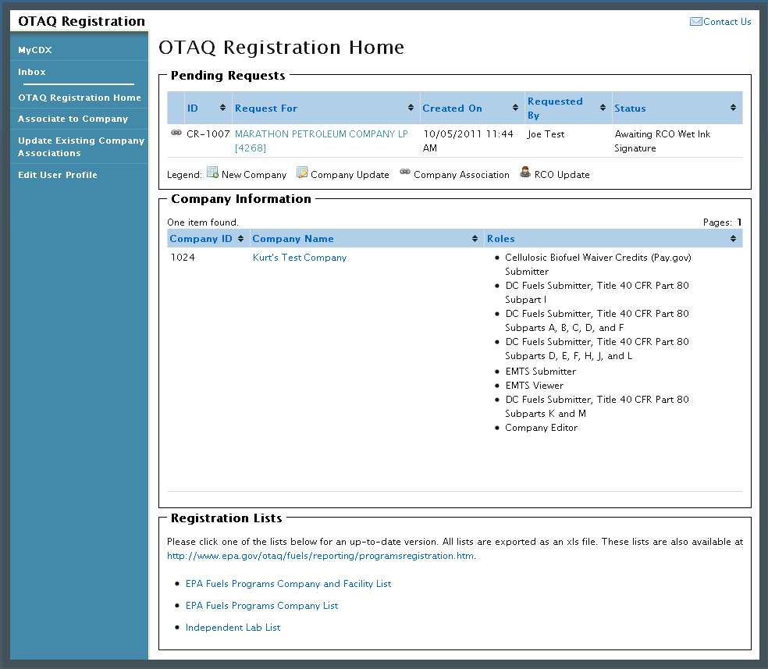Click the RCO Update legend icon
The height and width of the screenshot is (669, 768).
(525, 172)
